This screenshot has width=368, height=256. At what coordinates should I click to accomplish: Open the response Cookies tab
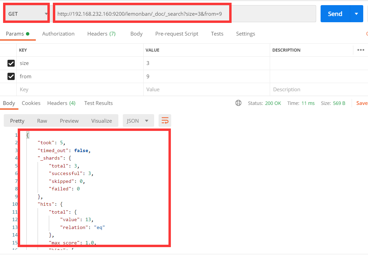pyautogui.click(x=31, y=103)
